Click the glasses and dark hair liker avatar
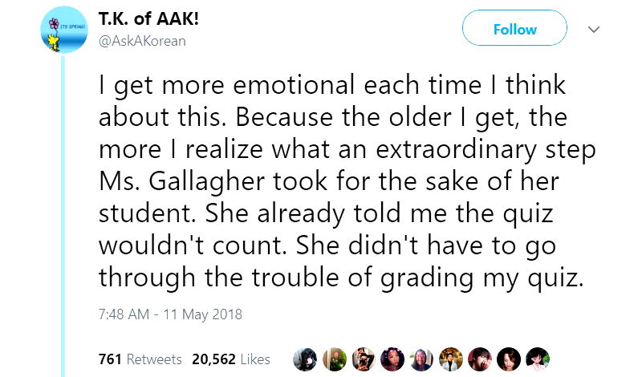The height and width of the screenshot is (377, 642). 423,359
